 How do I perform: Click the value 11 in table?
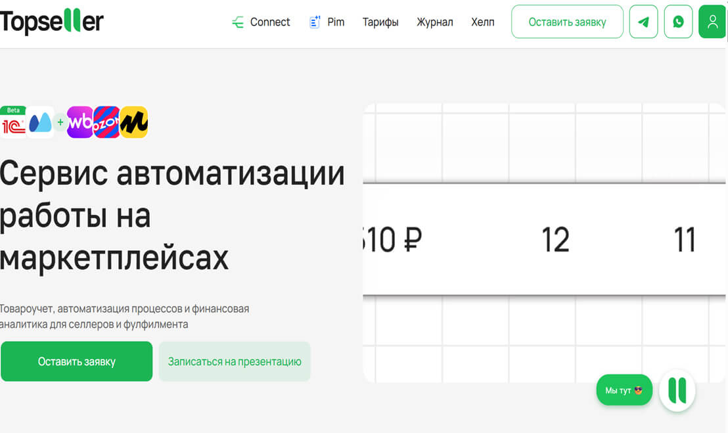(685, 240)
